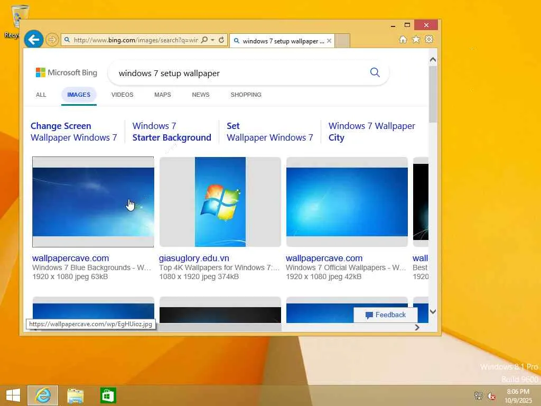
Task: Open the partially visible black wallpaper thumbnail
Action: 421,202
